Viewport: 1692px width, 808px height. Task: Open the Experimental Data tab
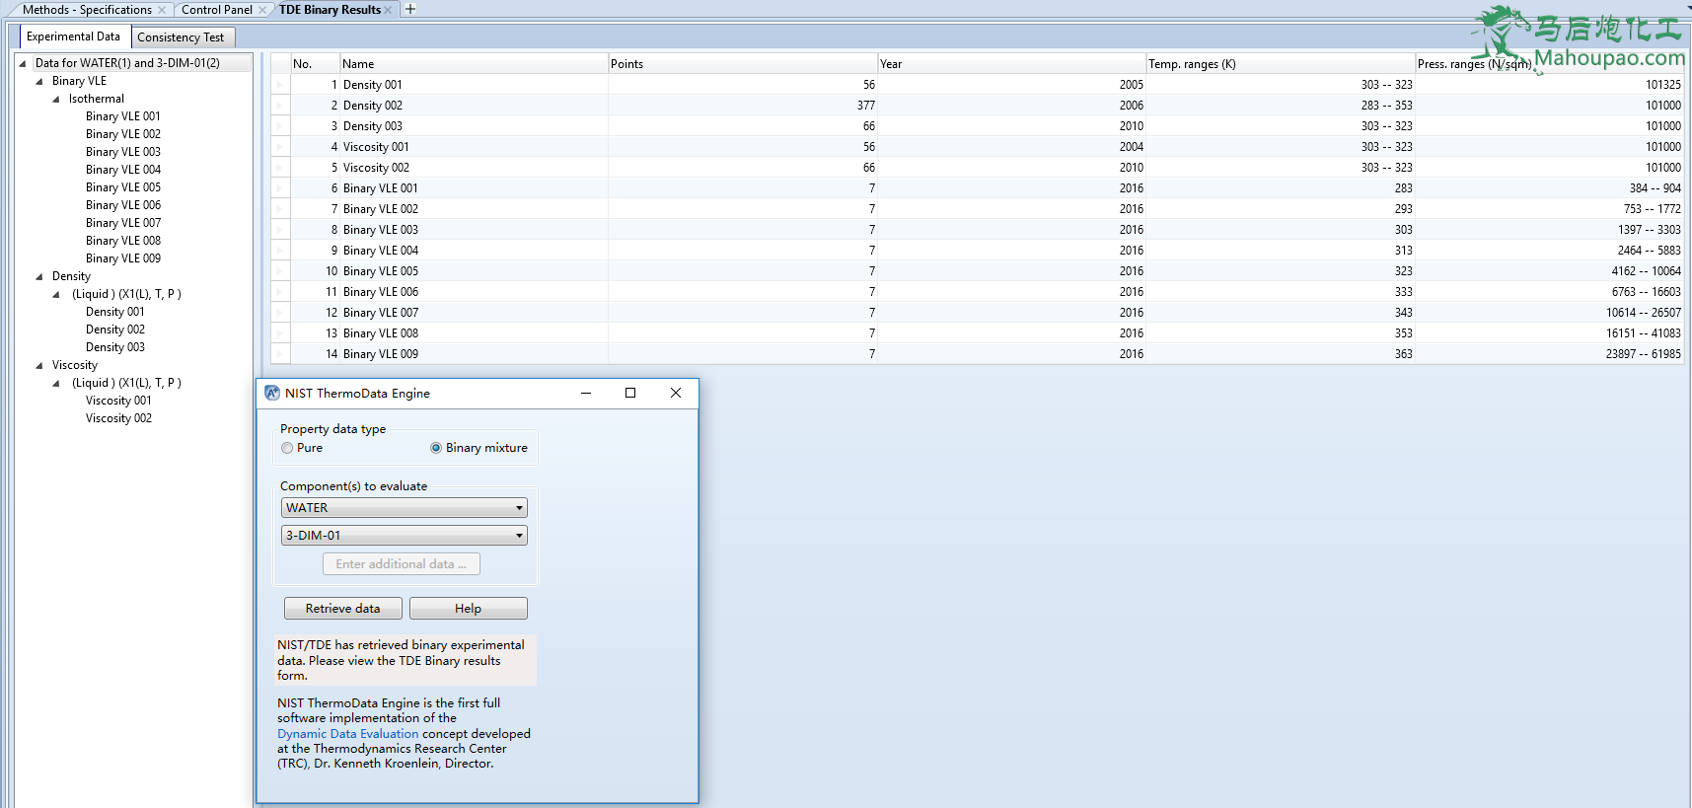coord(74,37)
